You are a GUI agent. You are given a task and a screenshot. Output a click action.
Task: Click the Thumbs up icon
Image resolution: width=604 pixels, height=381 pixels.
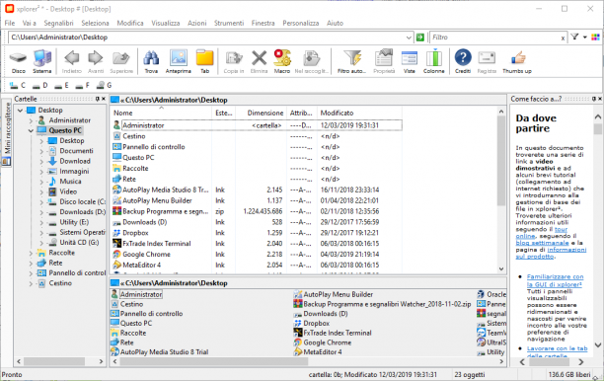point(517,61)
